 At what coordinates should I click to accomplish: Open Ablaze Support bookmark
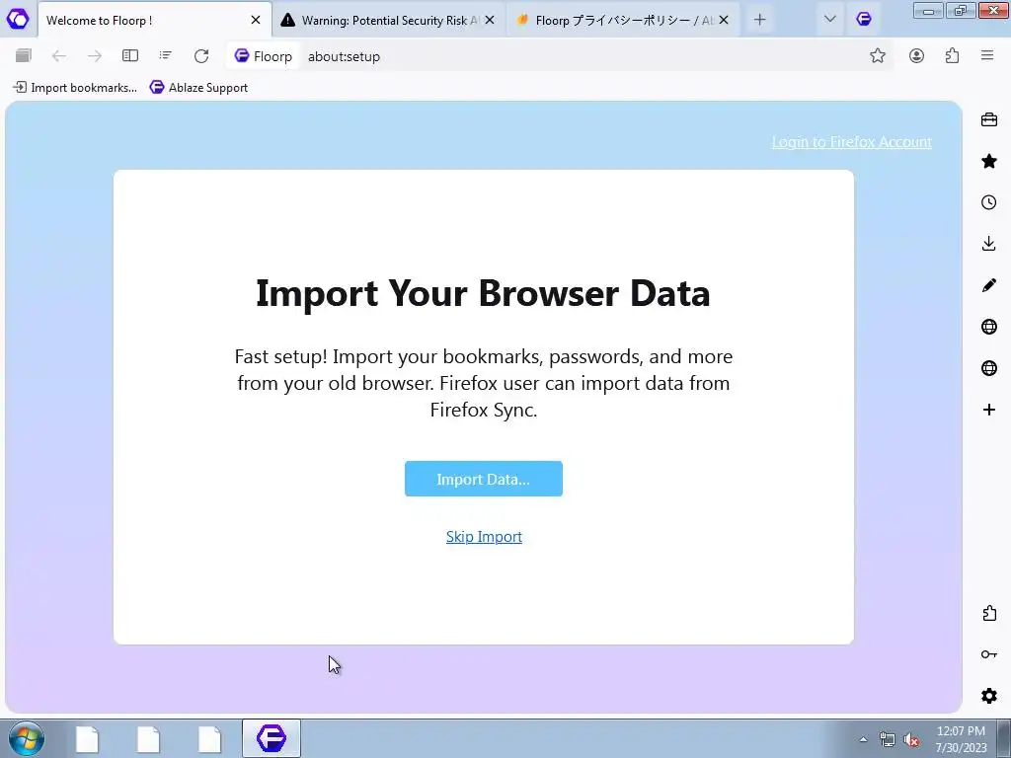click(x=198, y=88)
